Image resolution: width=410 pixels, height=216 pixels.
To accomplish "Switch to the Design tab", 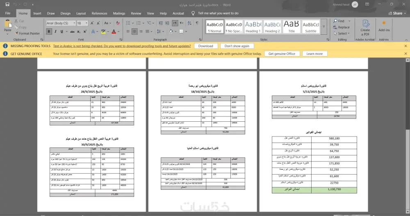I will click(x=65, y=14).
